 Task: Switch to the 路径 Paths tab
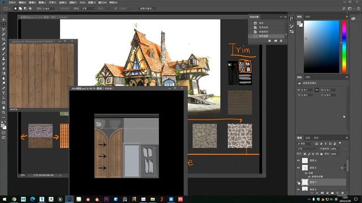click(316, 138)
